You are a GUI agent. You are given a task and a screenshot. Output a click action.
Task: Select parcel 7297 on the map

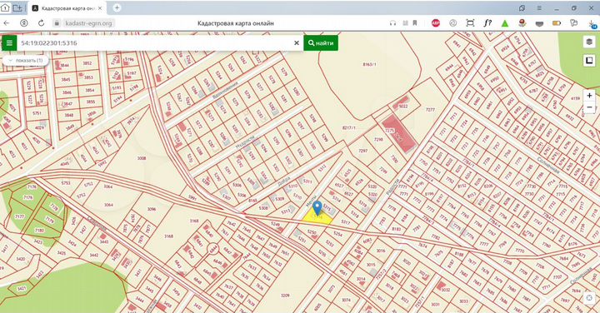[x=362, y=151]
